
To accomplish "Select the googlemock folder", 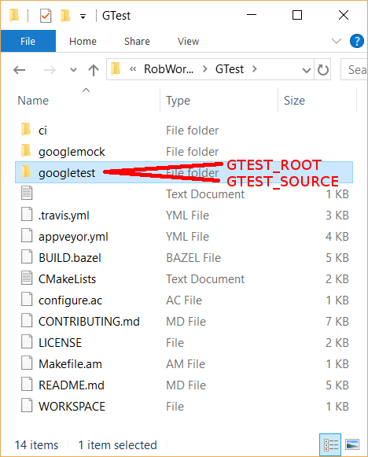I will coord(72,152).
